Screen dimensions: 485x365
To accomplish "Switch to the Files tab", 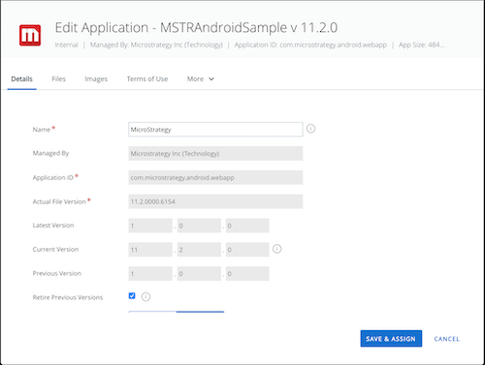I will pos(58,79).
